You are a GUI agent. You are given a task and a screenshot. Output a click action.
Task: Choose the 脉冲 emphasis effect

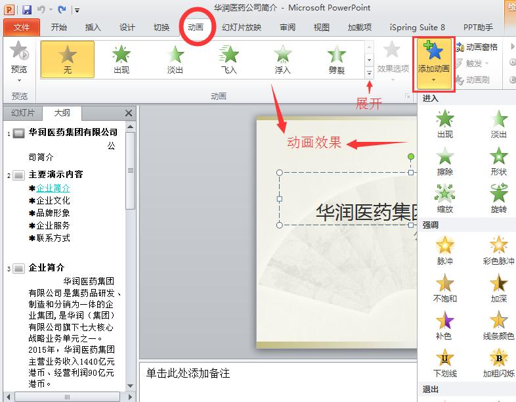coord(445,250)
